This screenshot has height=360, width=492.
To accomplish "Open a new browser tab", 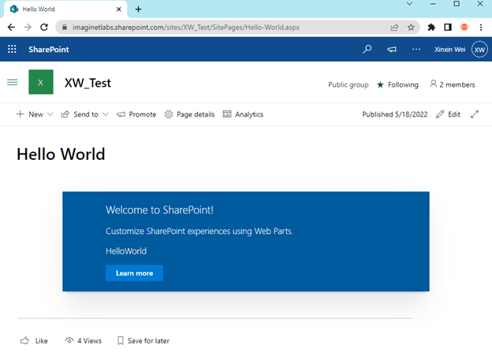I will (139, 9).
